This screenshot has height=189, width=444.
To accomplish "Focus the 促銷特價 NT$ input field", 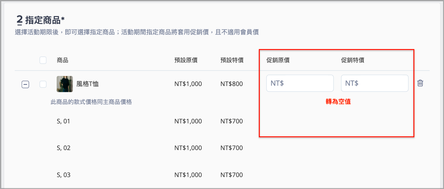I will coord(375,83).
